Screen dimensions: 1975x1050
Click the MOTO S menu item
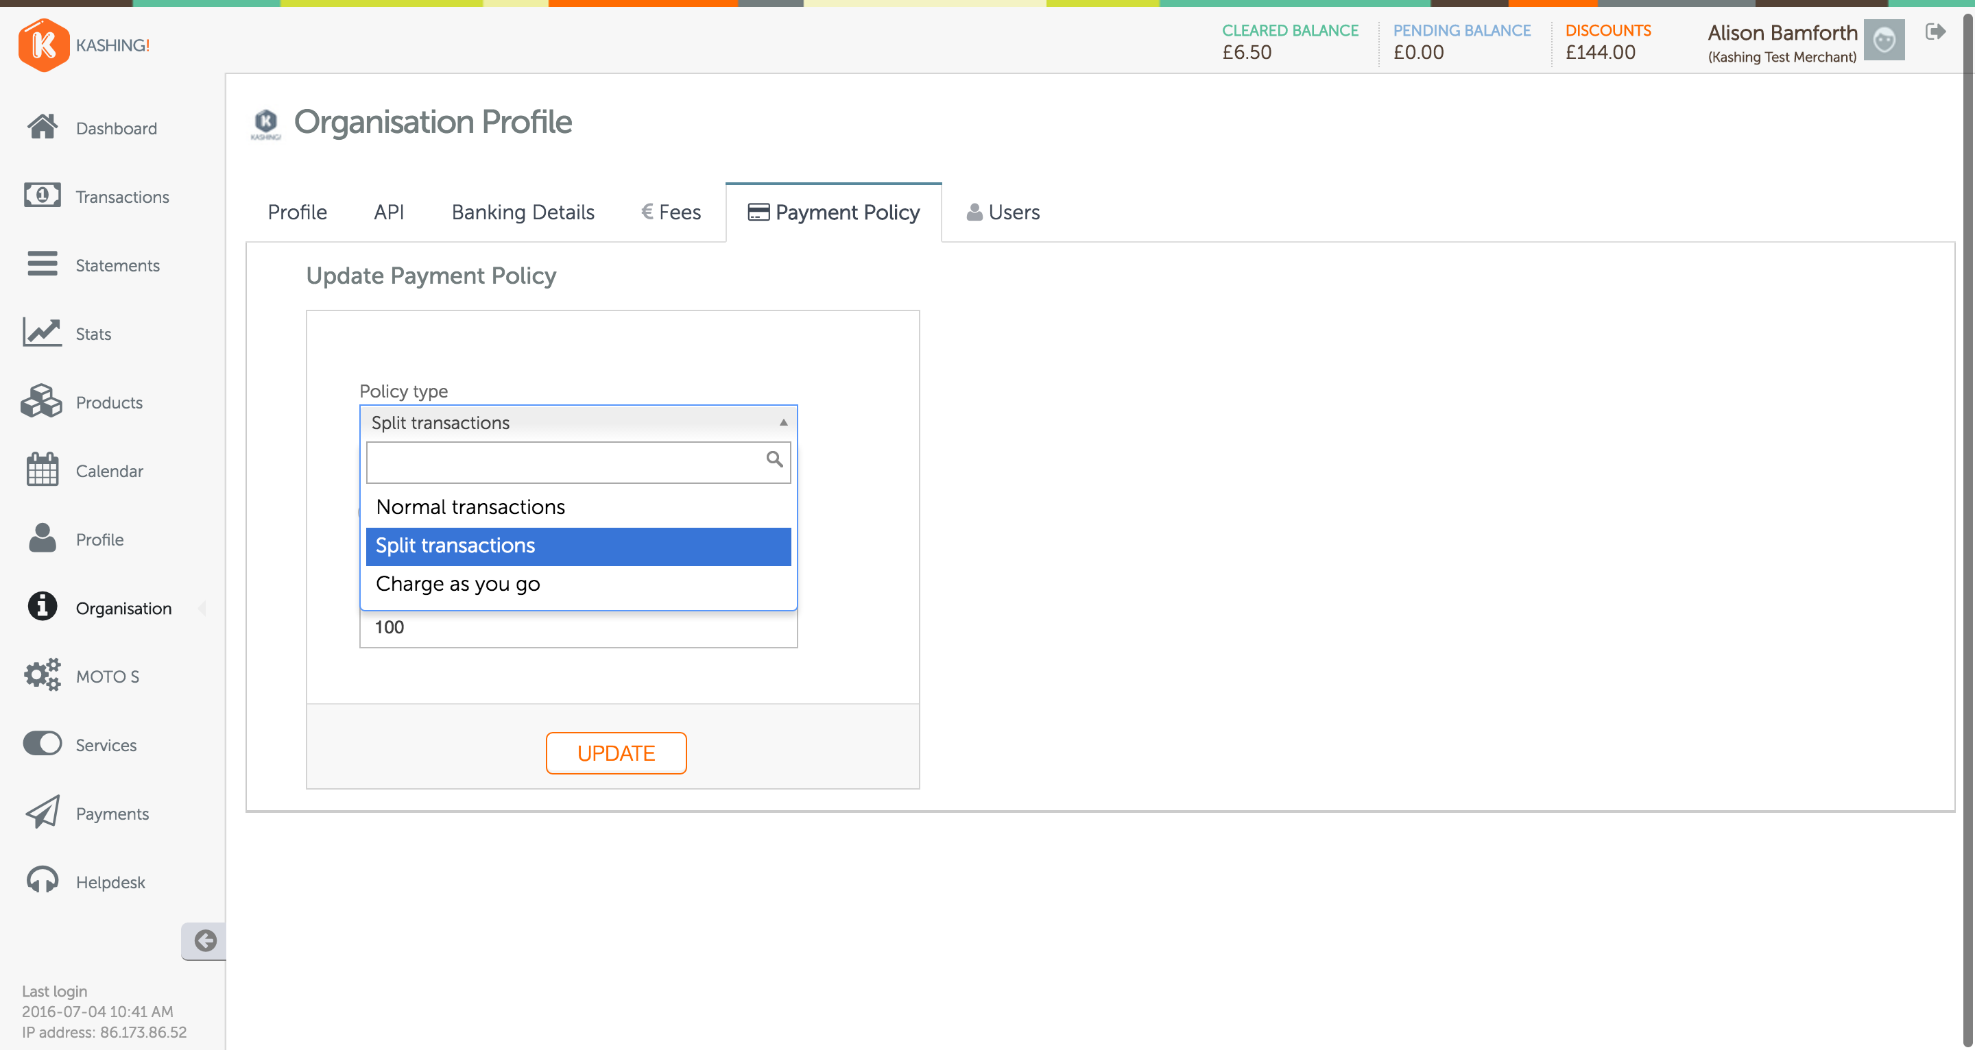click(108, 675)
